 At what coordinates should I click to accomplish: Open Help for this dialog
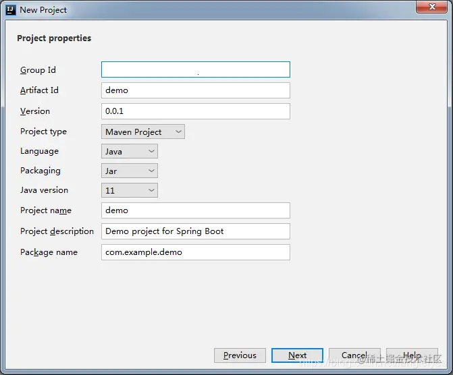pos(412,355)
